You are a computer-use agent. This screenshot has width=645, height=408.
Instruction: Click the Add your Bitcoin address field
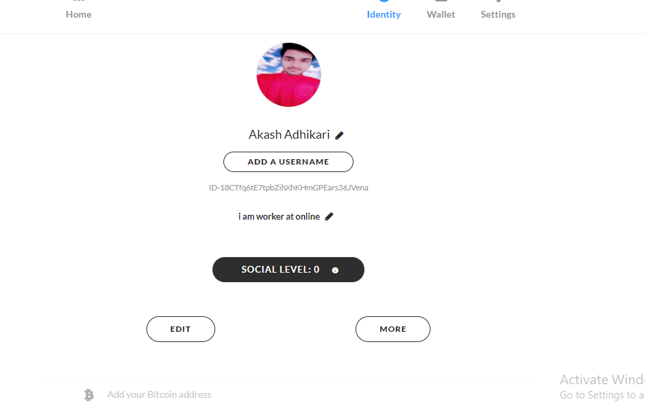pos(159,394)
